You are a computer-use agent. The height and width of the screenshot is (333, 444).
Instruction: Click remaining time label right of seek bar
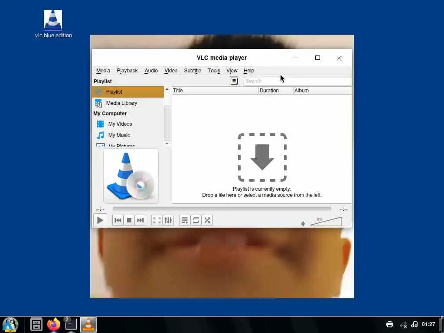click(x=343, y=209)
